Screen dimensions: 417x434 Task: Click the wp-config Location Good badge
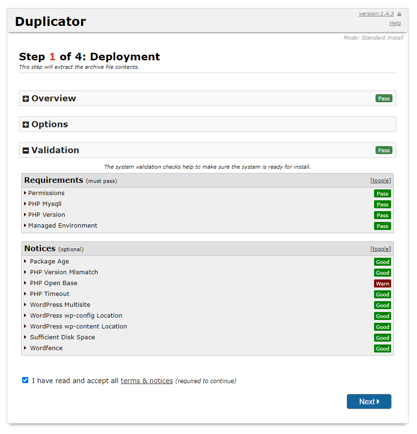tap(383, 316)
